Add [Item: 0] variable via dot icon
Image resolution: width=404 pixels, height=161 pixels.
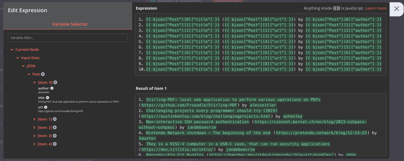pyautogui.click(x=55, y=82)
